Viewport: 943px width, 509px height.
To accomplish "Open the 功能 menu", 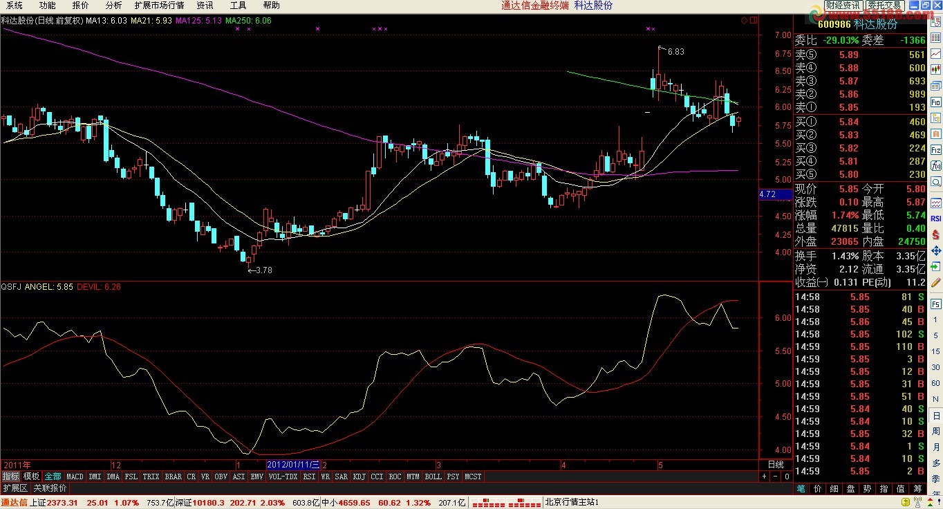I will (48, 6).
